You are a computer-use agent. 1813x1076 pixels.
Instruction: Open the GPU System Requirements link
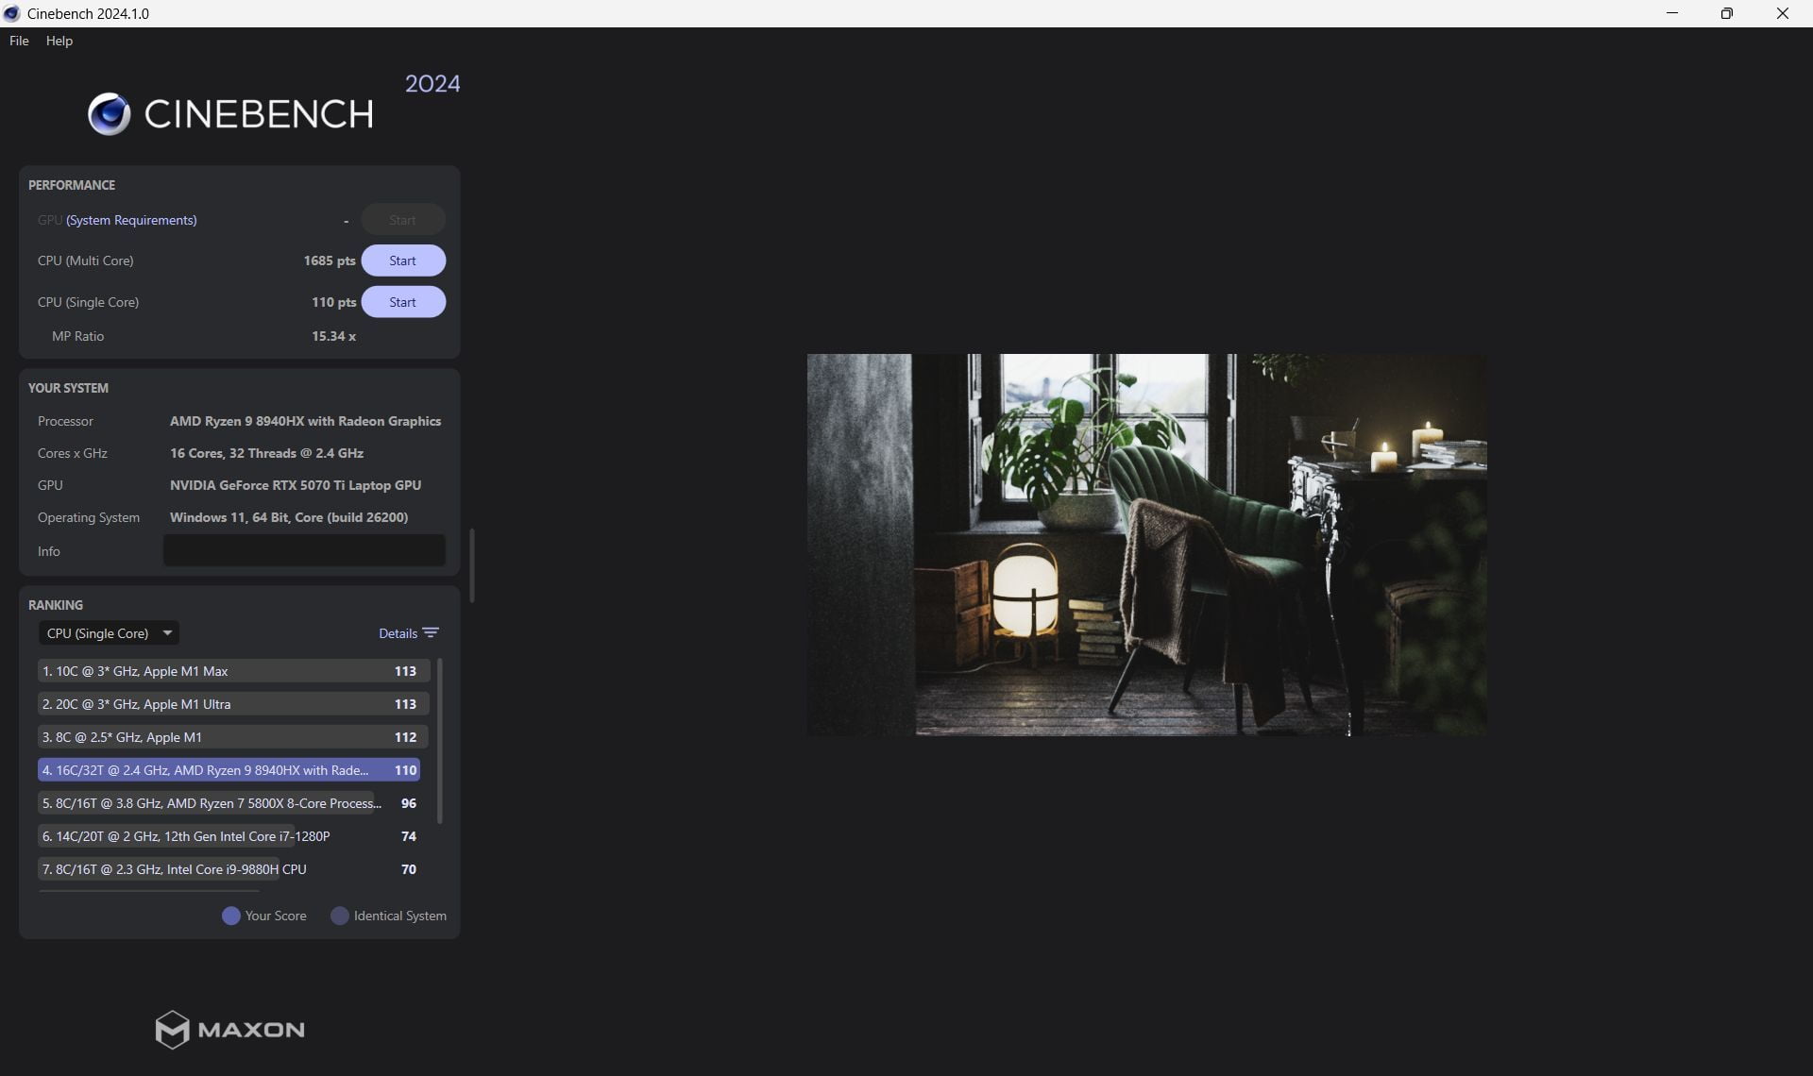pyautogui.click(x=131, y=220)
